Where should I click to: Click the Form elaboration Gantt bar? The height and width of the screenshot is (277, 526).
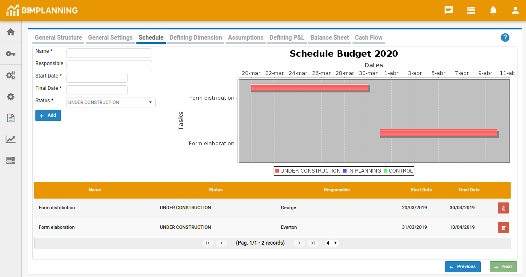click(438, 133)
